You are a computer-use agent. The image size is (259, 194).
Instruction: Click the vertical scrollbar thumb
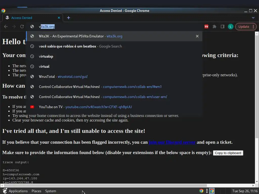coord(257,87)
